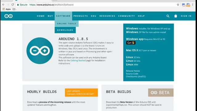Image resolution: width=197 pixels, height=111 pixels.
Task: Click the Secure padlock site info
Action: coord(22,5)
